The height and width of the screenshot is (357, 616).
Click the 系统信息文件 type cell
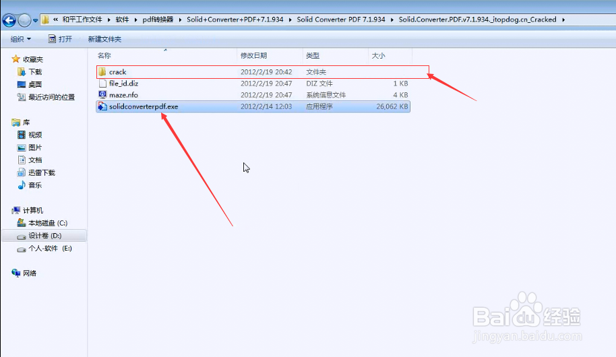(326, 95)
